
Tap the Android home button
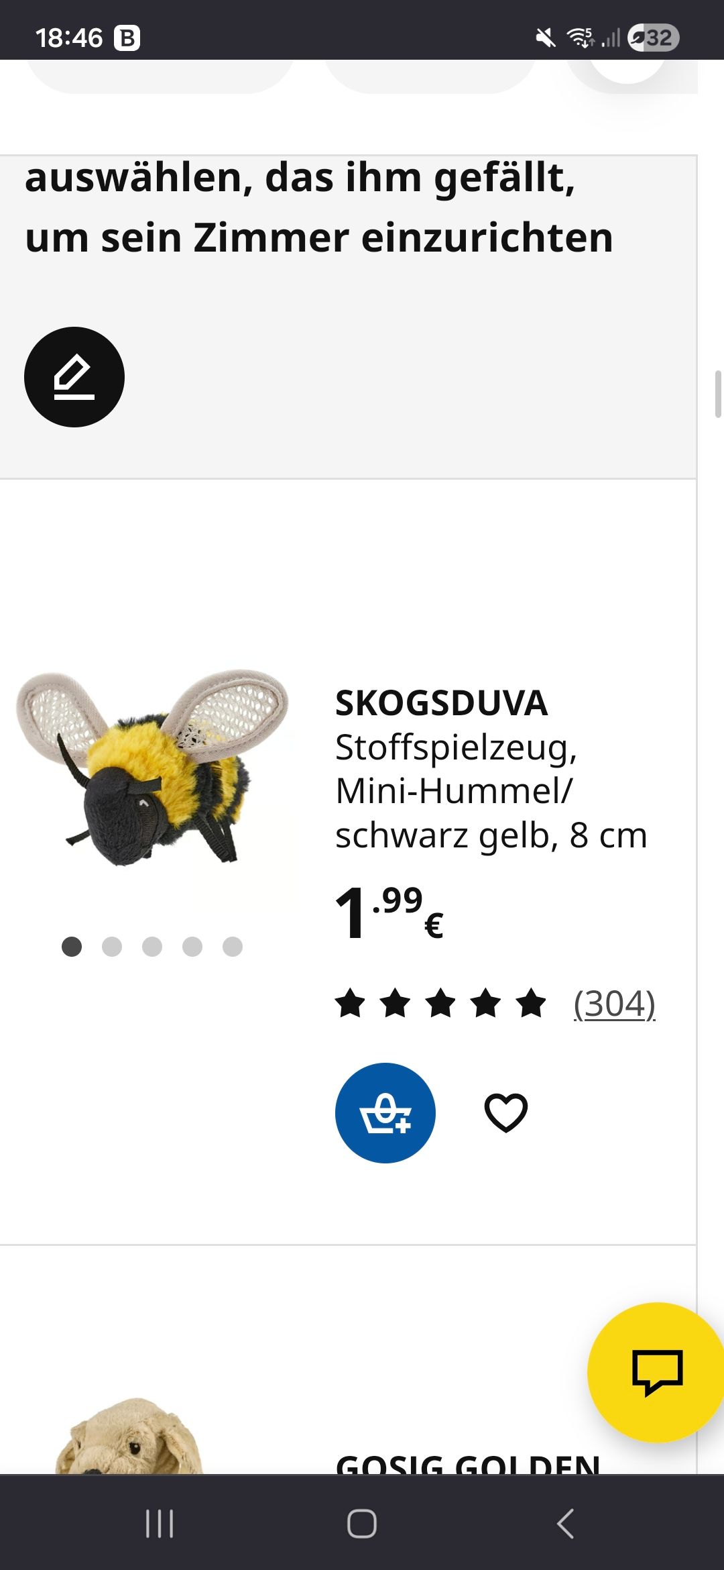(362, 1523)
